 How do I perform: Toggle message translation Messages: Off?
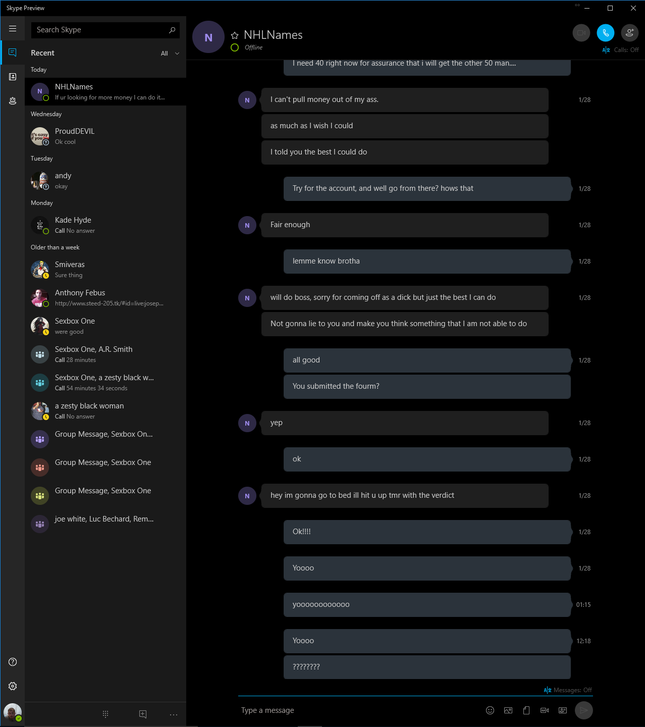pyautogui.click(x=568, y=690)
